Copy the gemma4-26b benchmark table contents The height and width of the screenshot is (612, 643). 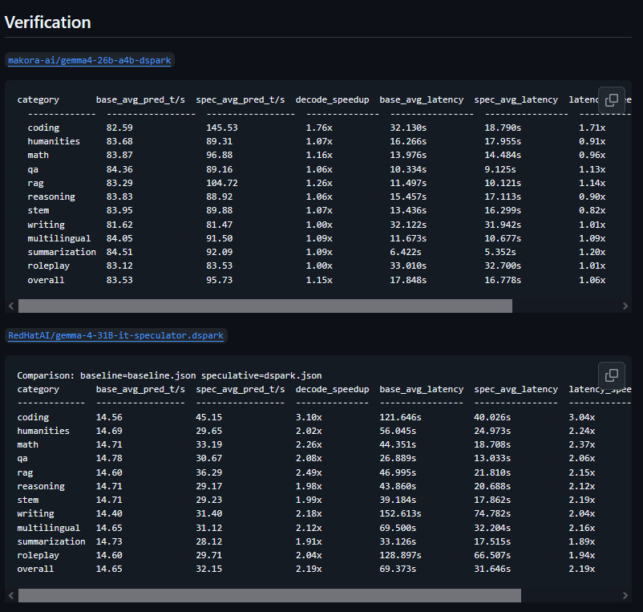[x=612, y=100]
